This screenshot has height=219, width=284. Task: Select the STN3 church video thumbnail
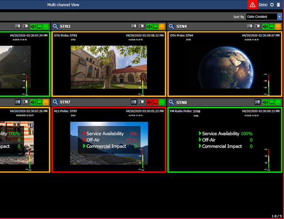[109, 67]
